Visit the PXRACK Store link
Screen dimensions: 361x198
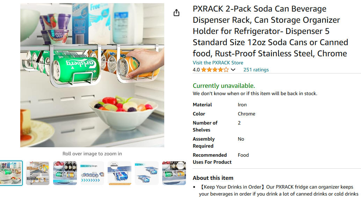218,63
